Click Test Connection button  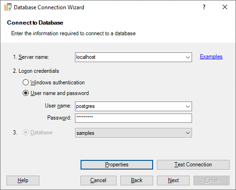click(x=193, y=165)
